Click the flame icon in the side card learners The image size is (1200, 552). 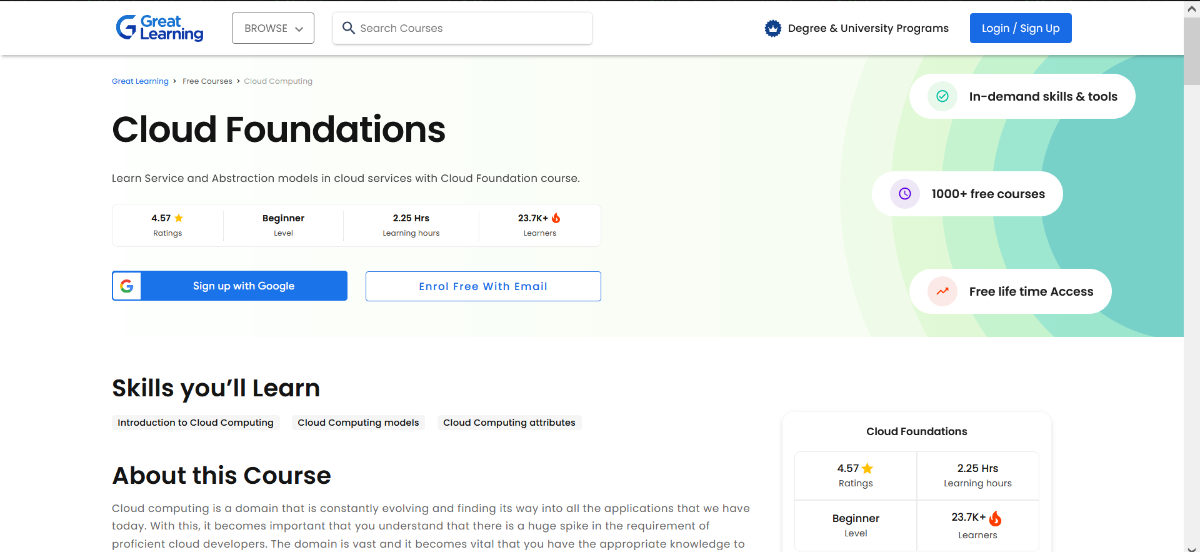(x=996, y=518)
